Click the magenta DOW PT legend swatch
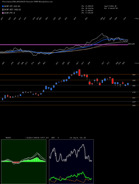Viewport: 139px width, 184px height. [x=3, y=13]
